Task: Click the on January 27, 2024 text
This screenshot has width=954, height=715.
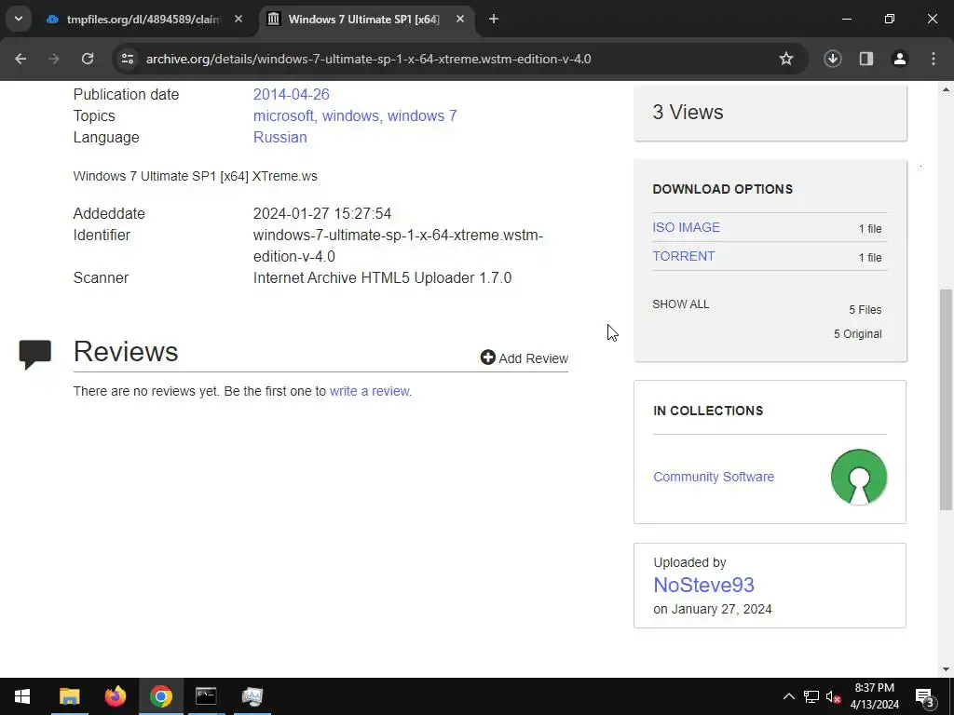Action: (712, 609)
